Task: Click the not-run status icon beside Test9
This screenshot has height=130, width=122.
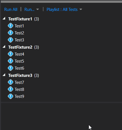Action: coord(10,96)
